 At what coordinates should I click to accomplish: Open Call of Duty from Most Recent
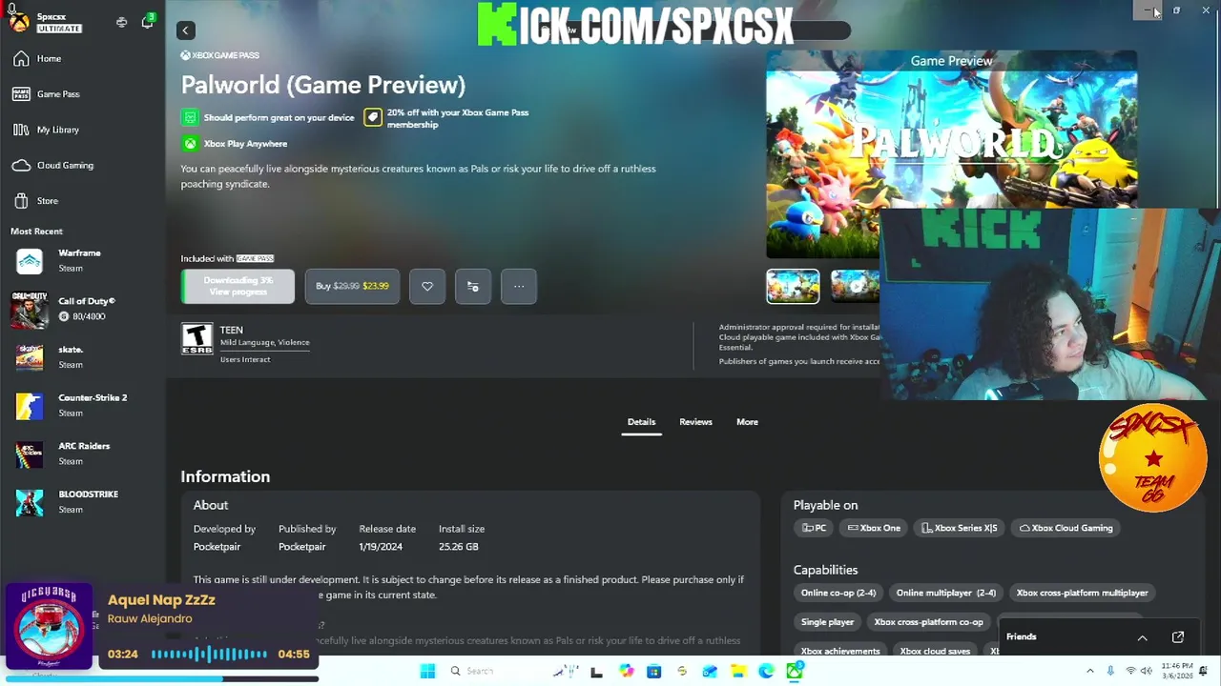coord(83,309)
